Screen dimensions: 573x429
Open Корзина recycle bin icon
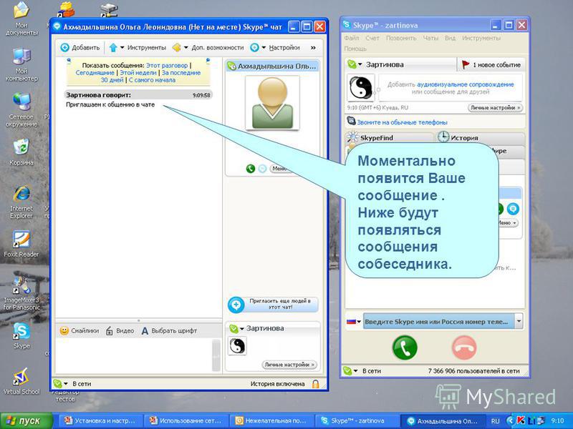[21, 152]
